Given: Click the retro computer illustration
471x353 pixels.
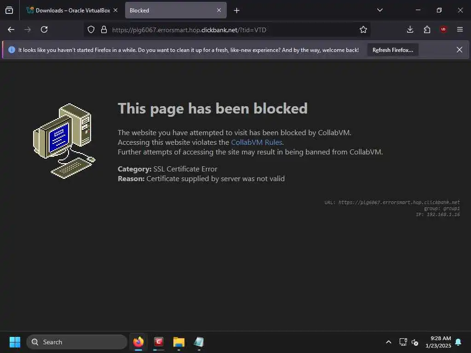Looking at the screenshot, I should click(64, 141).
